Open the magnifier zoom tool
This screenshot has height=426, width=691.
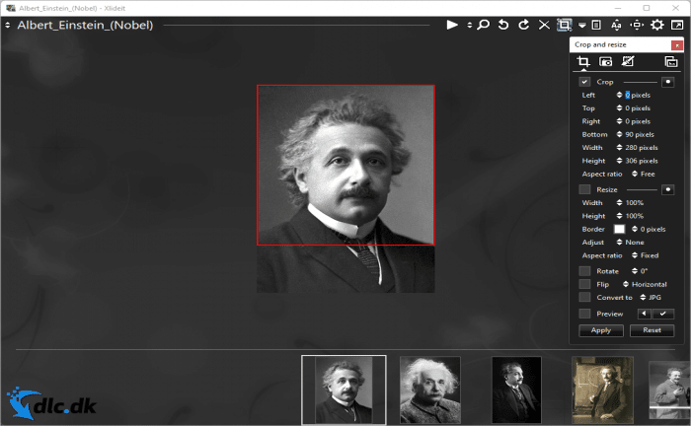tap(484, 25)
